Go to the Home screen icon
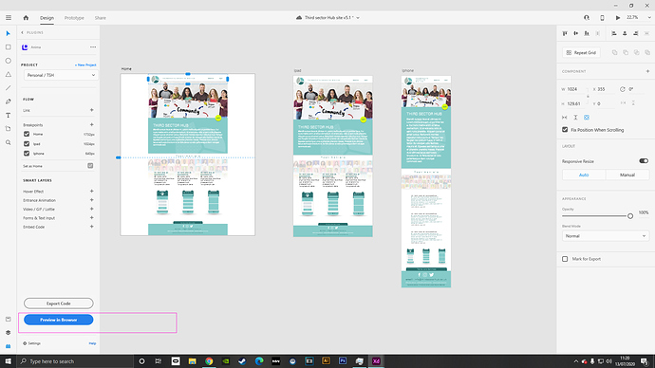The image size is (655, 368). point(26,17)
